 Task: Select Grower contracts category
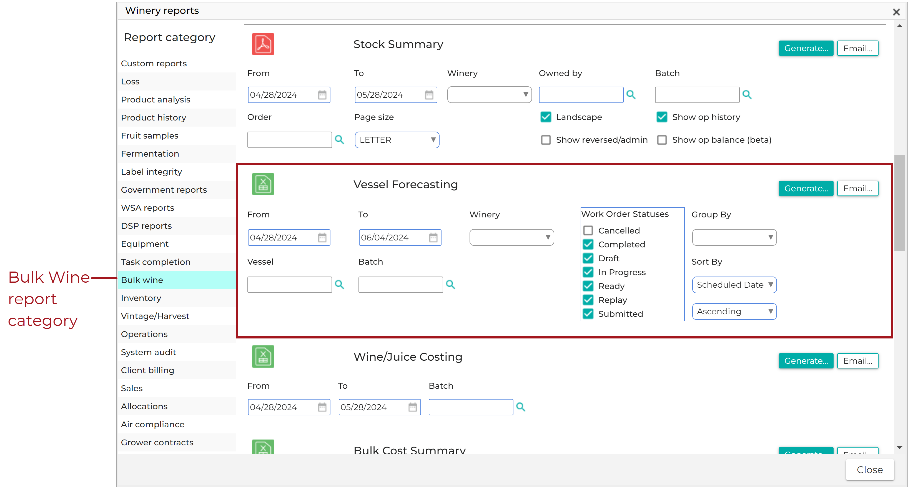click(177, 443)
